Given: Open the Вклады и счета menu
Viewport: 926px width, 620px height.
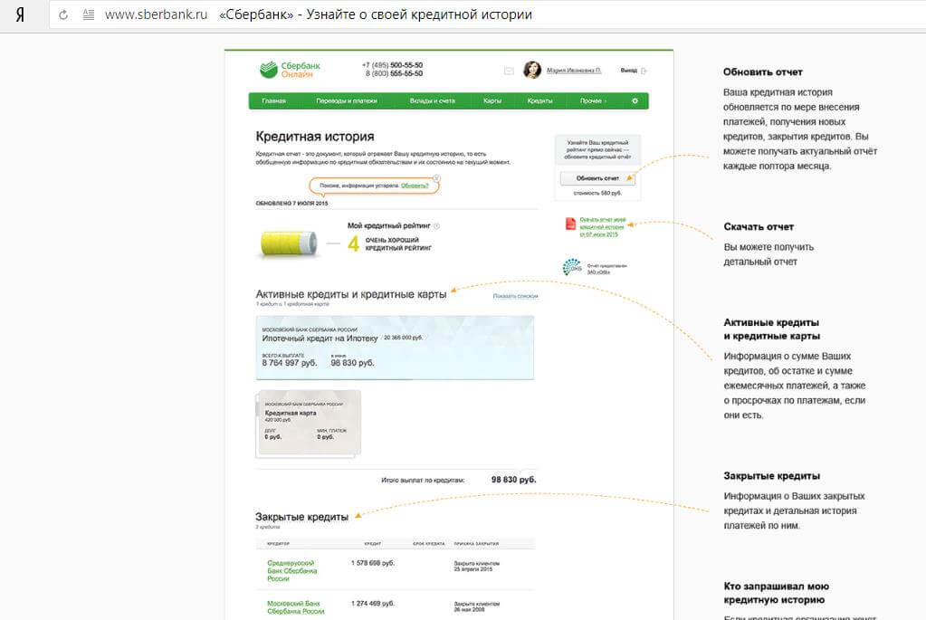Looking at the screenshot, I should point(433,101).
